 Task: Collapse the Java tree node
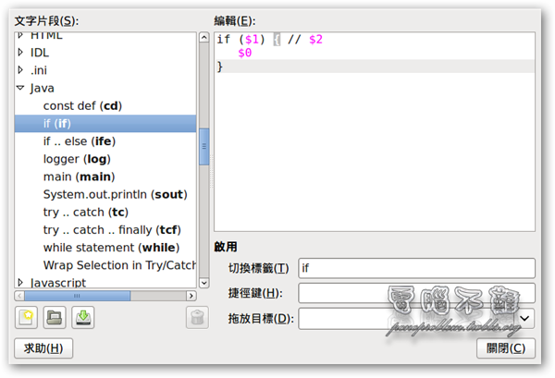click(x=20, y=89)
